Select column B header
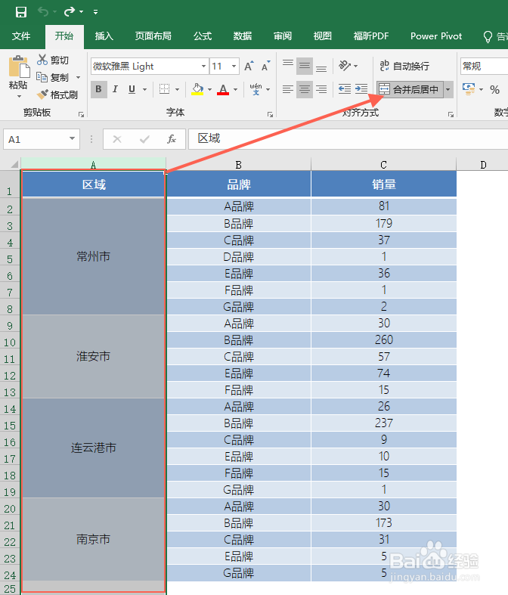Image resolution: width=508 pixels, height=595 pixels. [238, 165]
